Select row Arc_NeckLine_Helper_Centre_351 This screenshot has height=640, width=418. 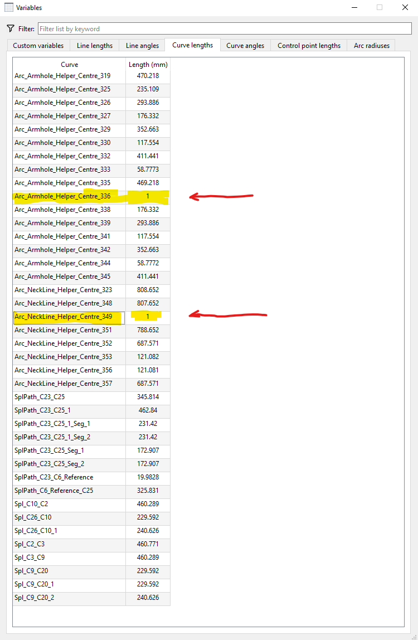(x=91, y=330)
